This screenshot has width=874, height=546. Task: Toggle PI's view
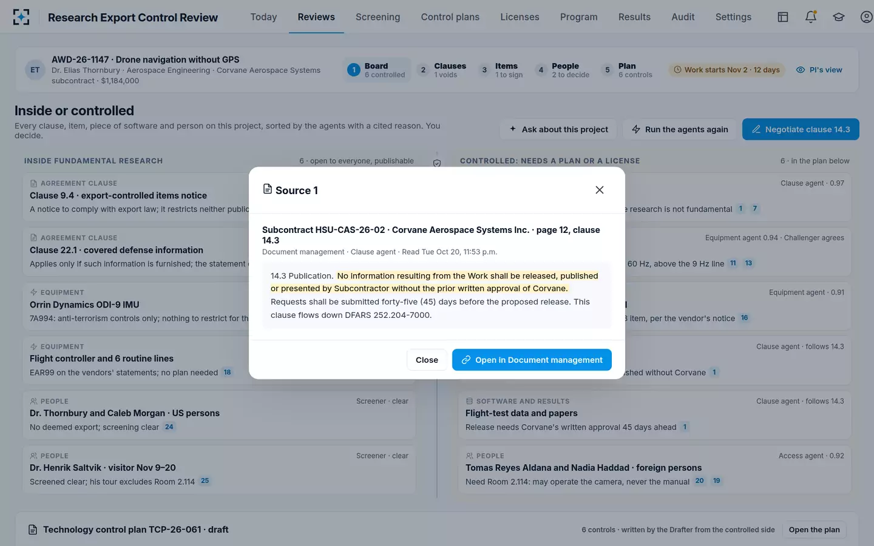click(819, 70)
